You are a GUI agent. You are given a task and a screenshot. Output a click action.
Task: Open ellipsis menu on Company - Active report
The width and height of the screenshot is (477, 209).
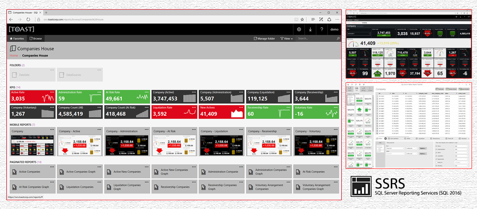coord(100,129)
